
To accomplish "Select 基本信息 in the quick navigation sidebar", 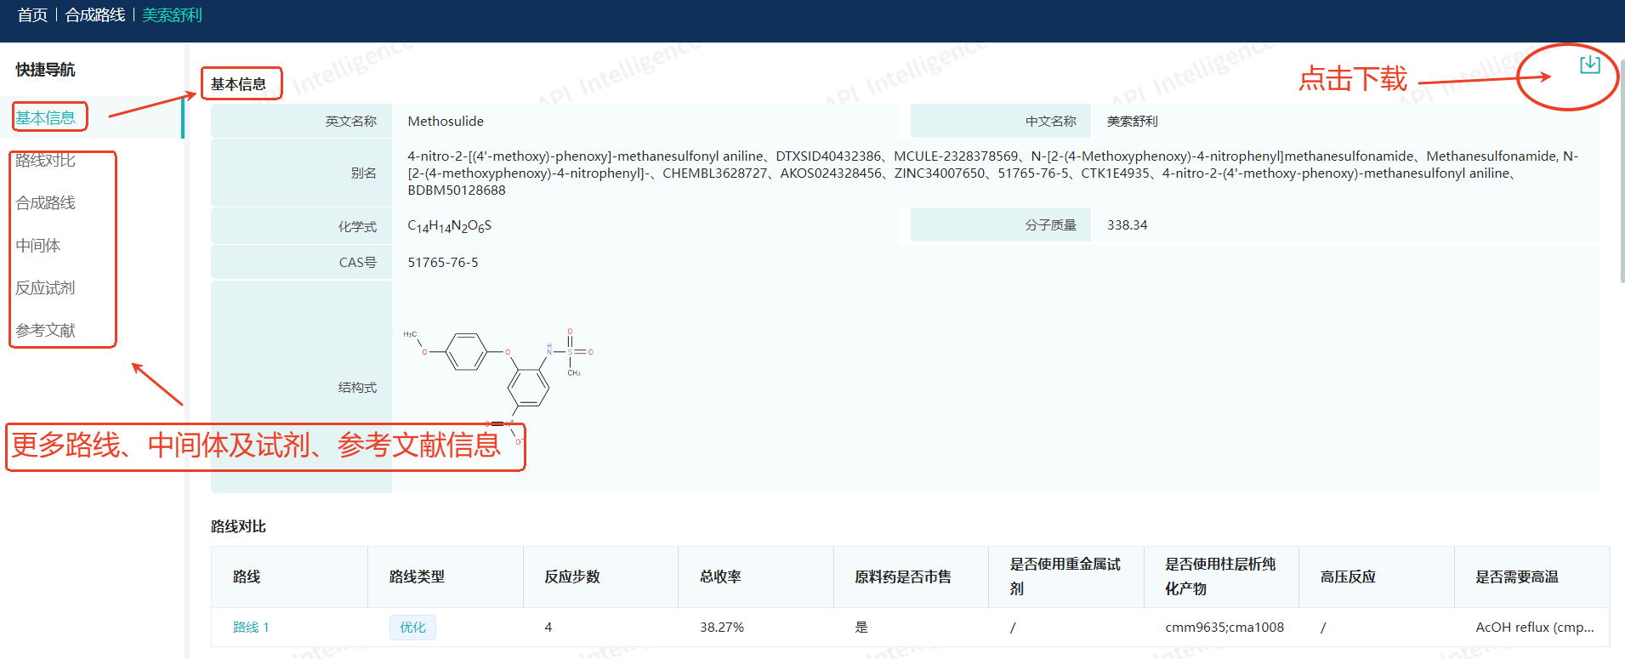I will (46, 118).
